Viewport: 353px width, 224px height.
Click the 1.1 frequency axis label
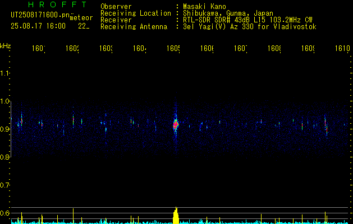click(x=4, y=73)
